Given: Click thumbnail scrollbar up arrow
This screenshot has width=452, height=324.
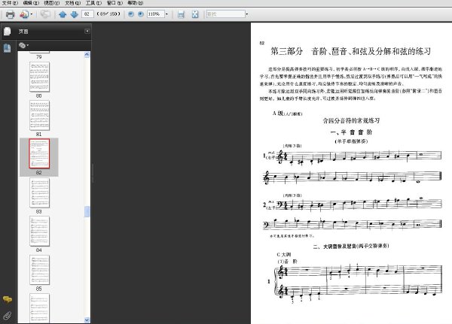Looking at the screenshot, I should 87,55.
